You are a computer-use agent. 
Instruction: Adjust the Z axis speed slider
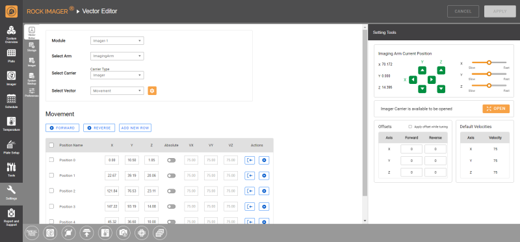pos(489,86)
